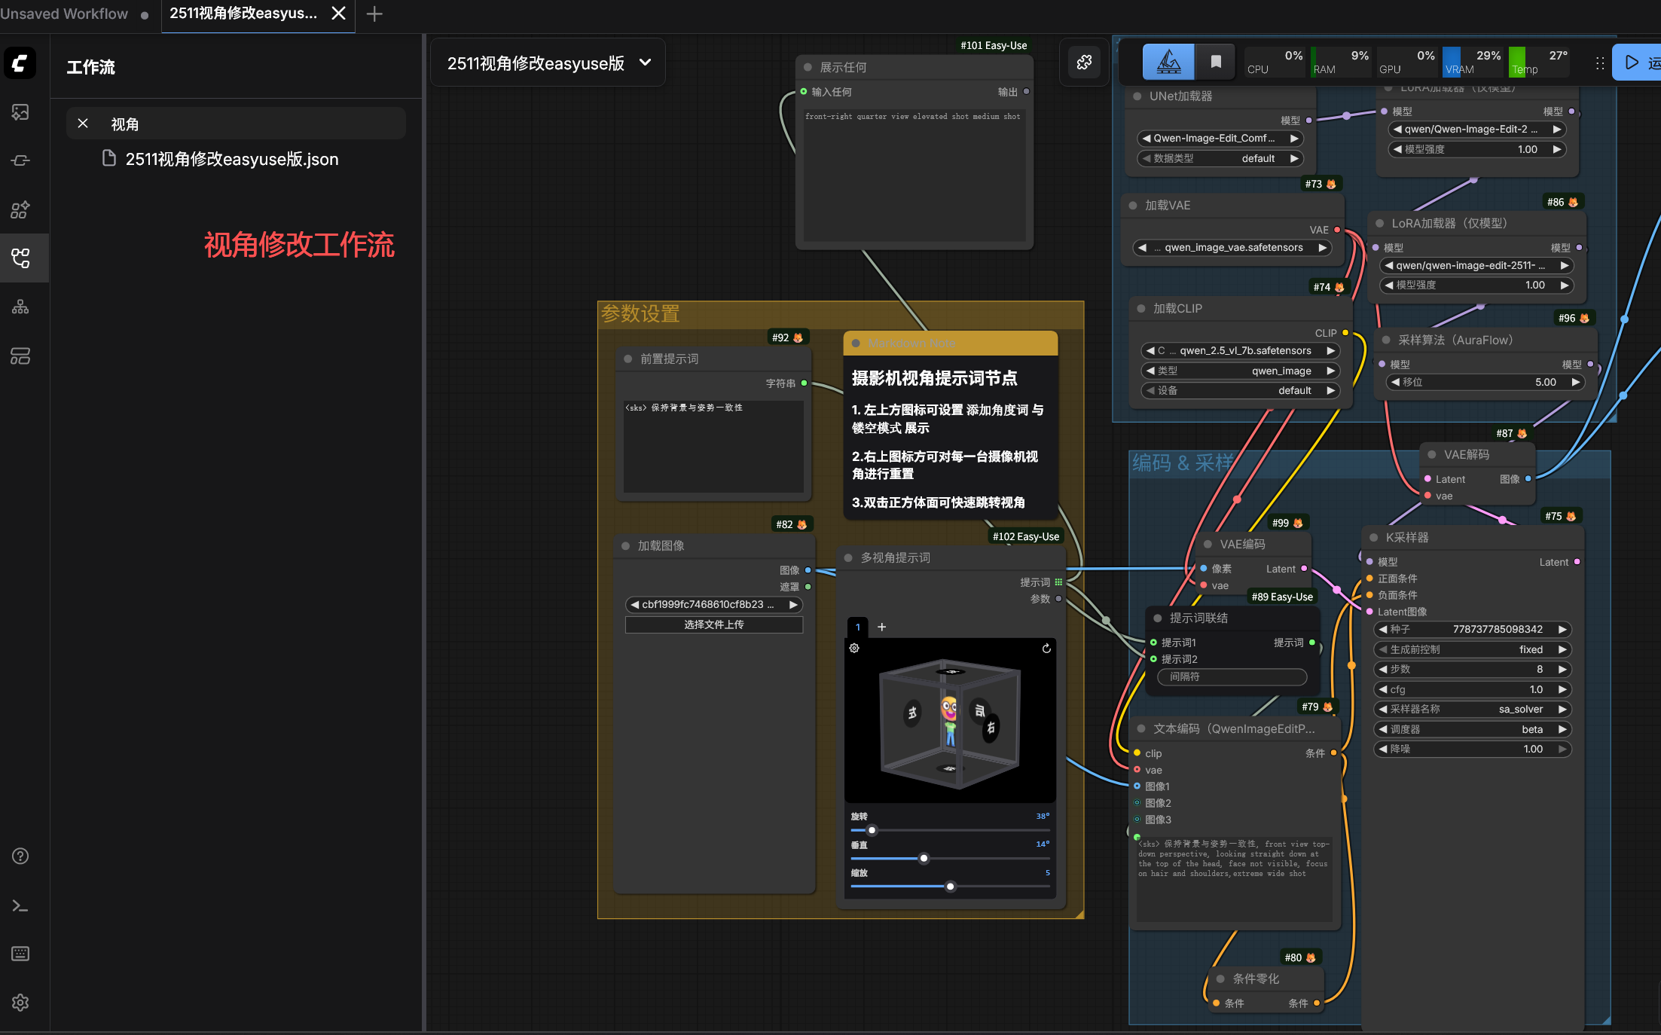This screenshot has width=1661, height=1035.
Task: Open settings gear in sidebar
Action: pos(20,1003)
